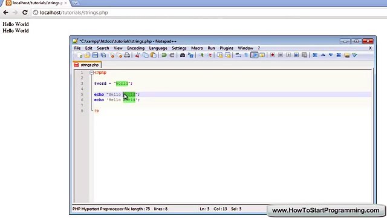Click the closing ?> tag on line 8
This screenshot has height=218, width=387.
[x=97, y=111]
